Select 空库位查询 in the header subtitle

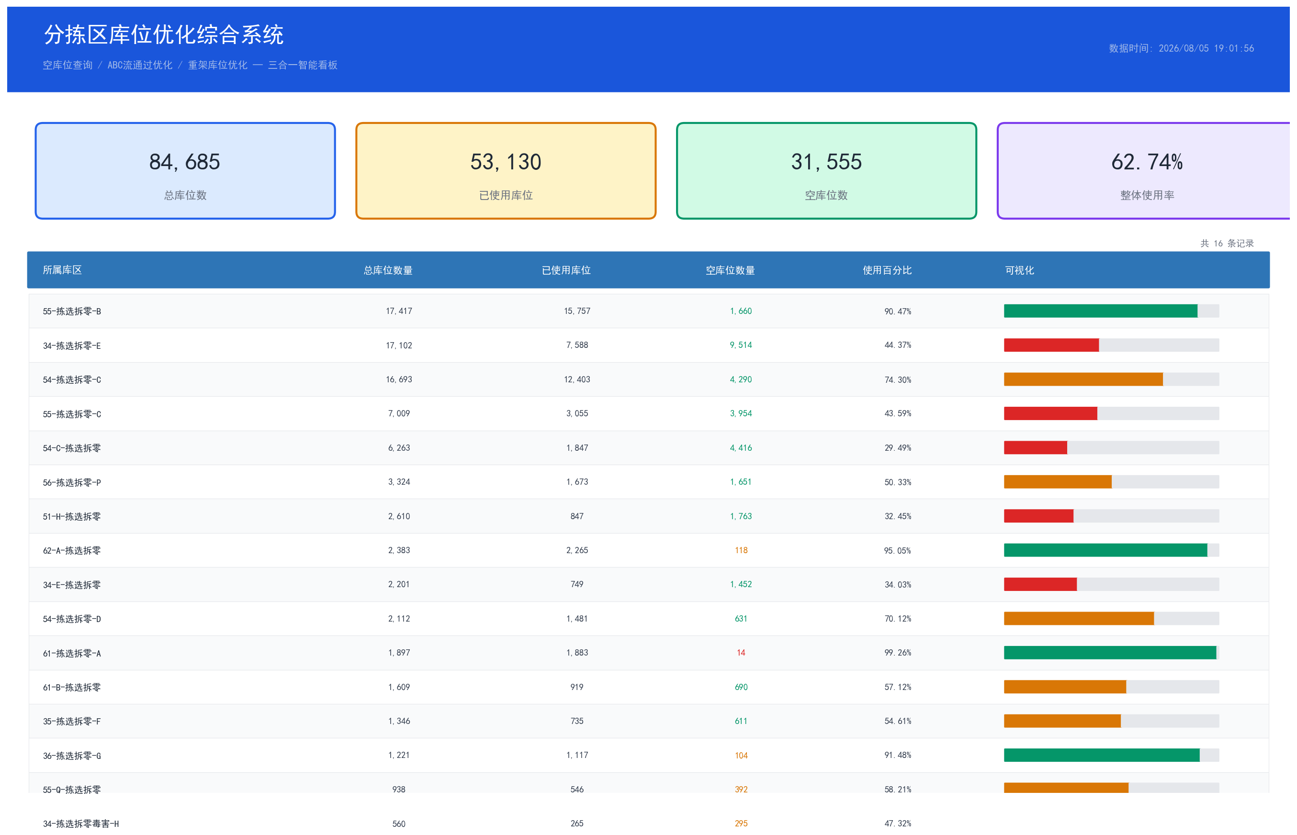(68, 65)
